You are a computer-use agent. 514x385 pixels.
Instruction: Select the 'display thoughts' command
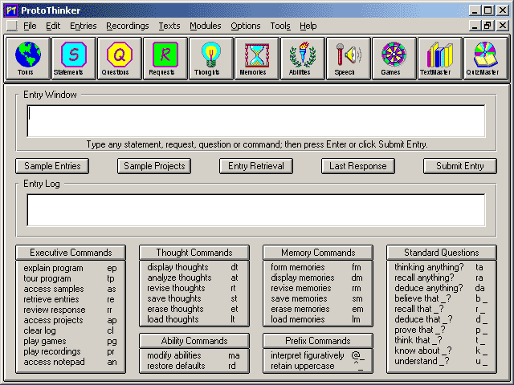click(x=176, y=267)
